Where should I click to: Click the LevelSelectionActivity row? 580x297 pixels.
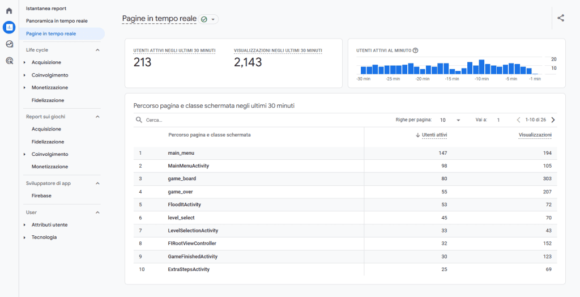point(345,231)
